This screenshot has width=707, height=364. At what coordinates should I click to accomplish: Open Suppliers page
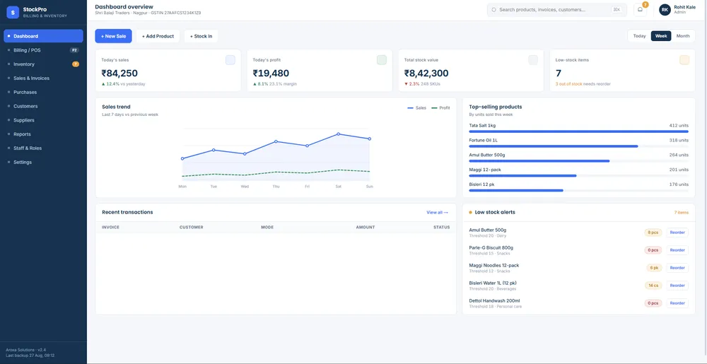tap(43, 120)
